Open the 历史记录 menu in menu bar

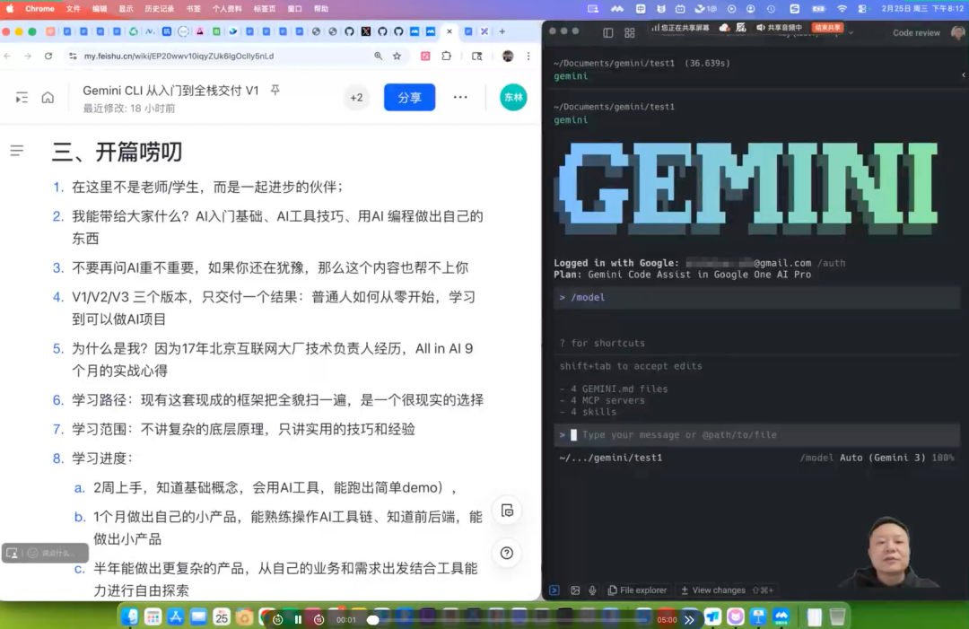(159, 9)
